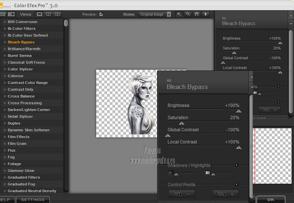Image resolution: width=294 pixels, height=203 pixels.
Task: Select the Contrast Only filter
Action: pos(21,89)
